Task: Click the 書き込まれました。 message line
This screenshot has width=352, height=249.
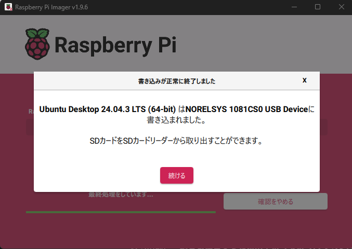Action: (176, 120)
